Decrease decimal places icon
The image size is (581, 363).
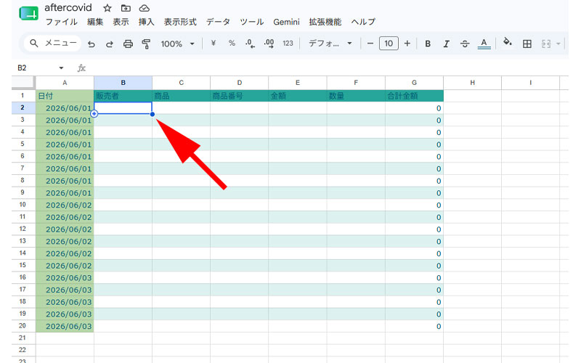coord(250,44)
